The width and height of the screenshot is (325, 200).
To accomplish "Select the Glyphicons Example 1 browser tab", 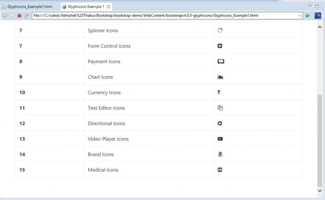I will pos(85,6).
